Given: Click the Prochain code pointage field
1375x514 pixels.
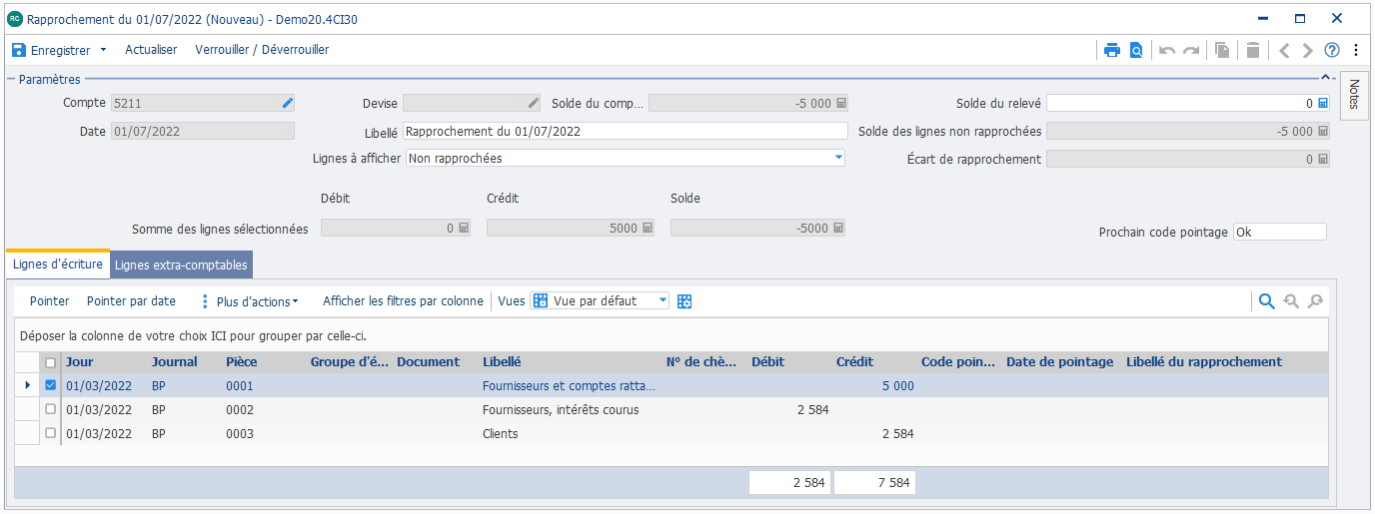Looking at the screenshot, I should [1280, 232].
